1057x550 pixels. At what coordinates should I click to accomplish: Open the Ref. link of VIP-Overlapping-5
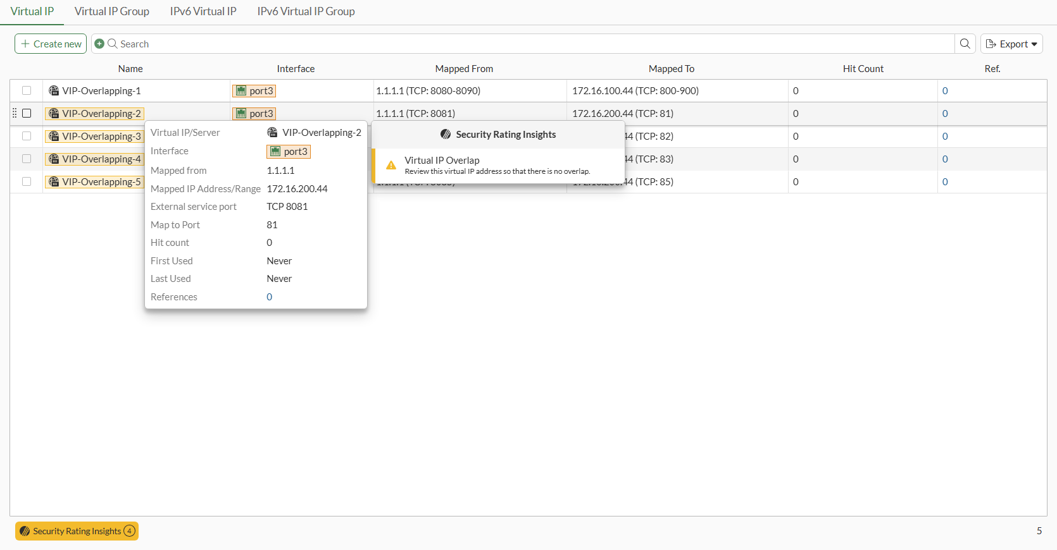pos(945,181)
